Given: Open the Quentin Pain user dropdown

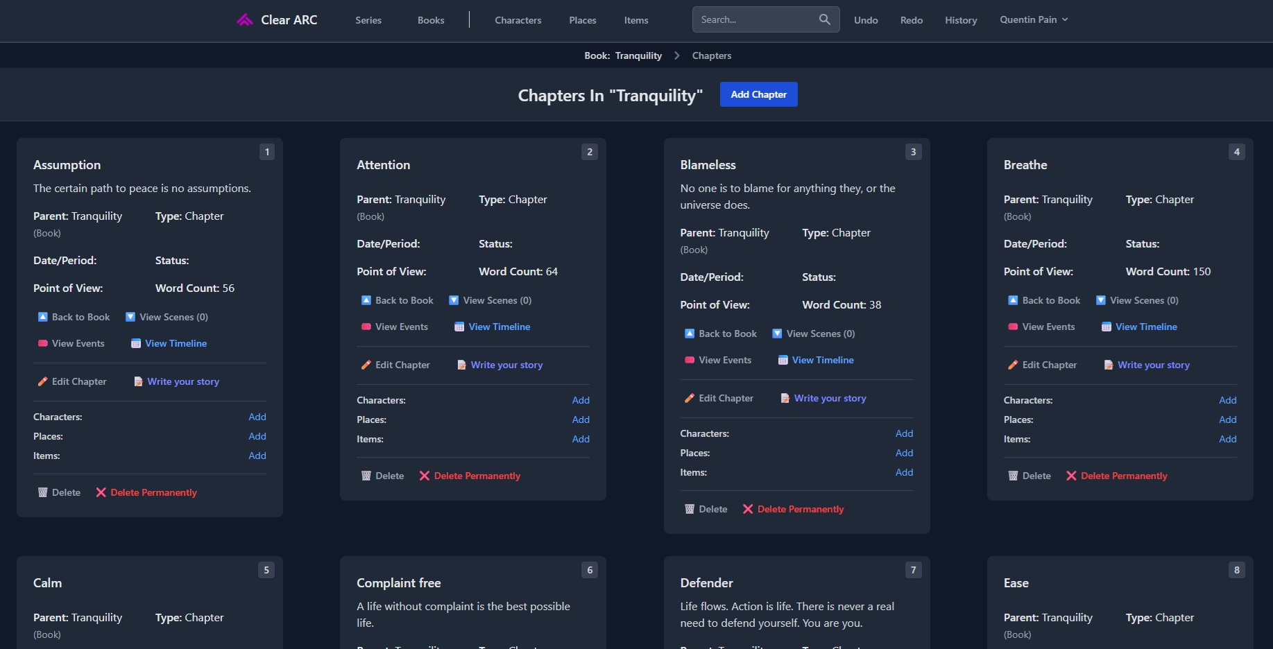Looking at the screenshot, I should click(1033, 19).
